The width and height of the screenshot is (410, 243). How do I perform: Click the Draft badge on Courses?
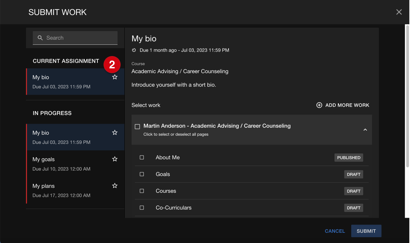pos(354,191)
